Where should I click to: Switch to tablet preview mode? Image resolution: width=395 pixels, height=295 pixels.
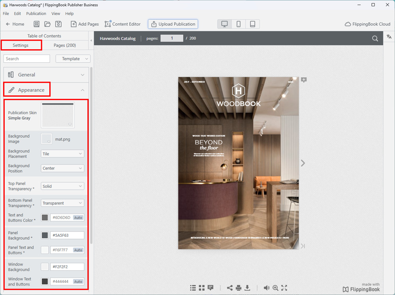click(252, 24)
